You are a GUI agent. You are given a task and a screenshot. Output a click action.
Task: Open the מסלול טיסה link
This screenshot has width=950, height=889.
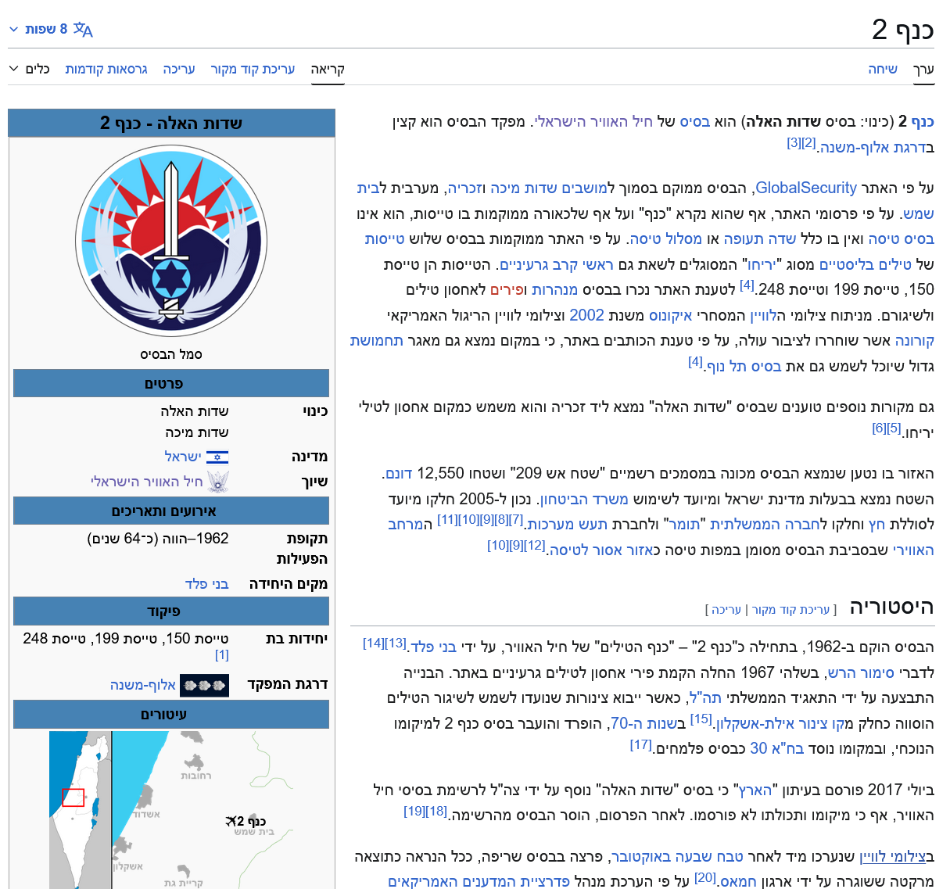tap(665, 239)
